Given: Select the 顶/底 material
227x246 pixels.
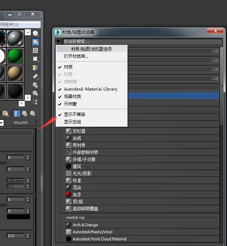Looking at the screenshot, I should pyautogui.click(x=142, y=202).
